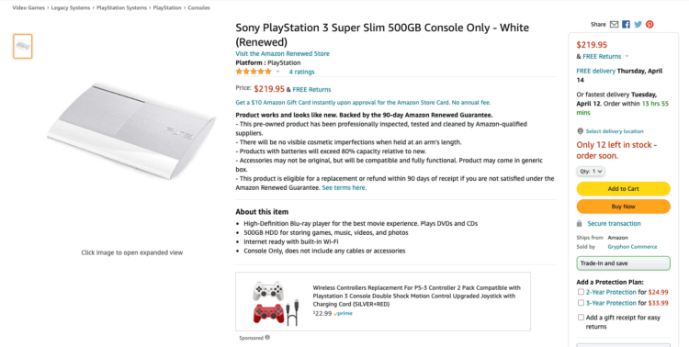Expand the FREE Returns chevron in buy box
Screen dimensions: 689x347
coord(627,56)
